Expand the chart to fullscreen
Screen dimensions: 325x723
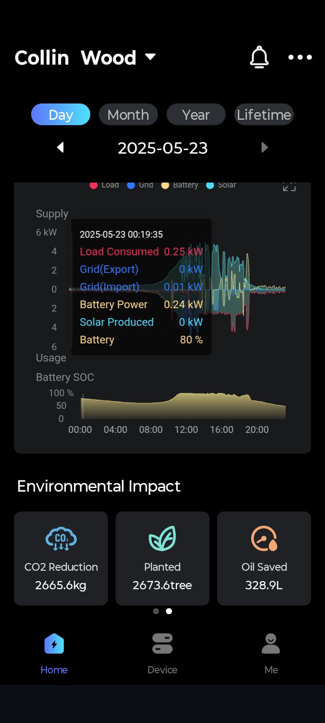point(289,187)
